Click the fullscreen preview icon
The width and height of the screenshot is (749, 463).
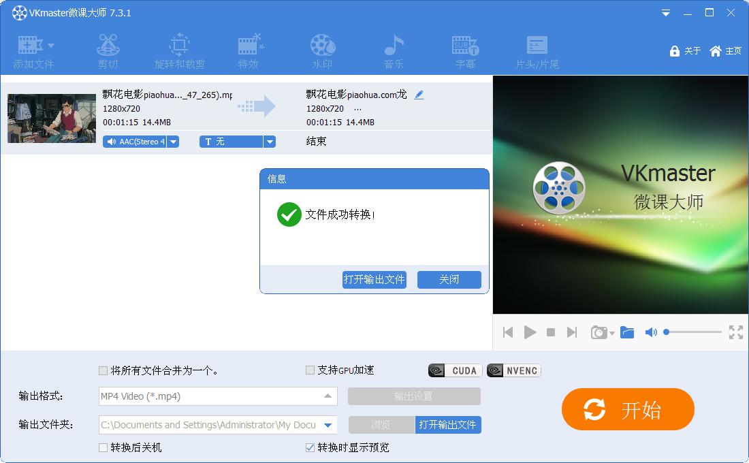(736, 332)
